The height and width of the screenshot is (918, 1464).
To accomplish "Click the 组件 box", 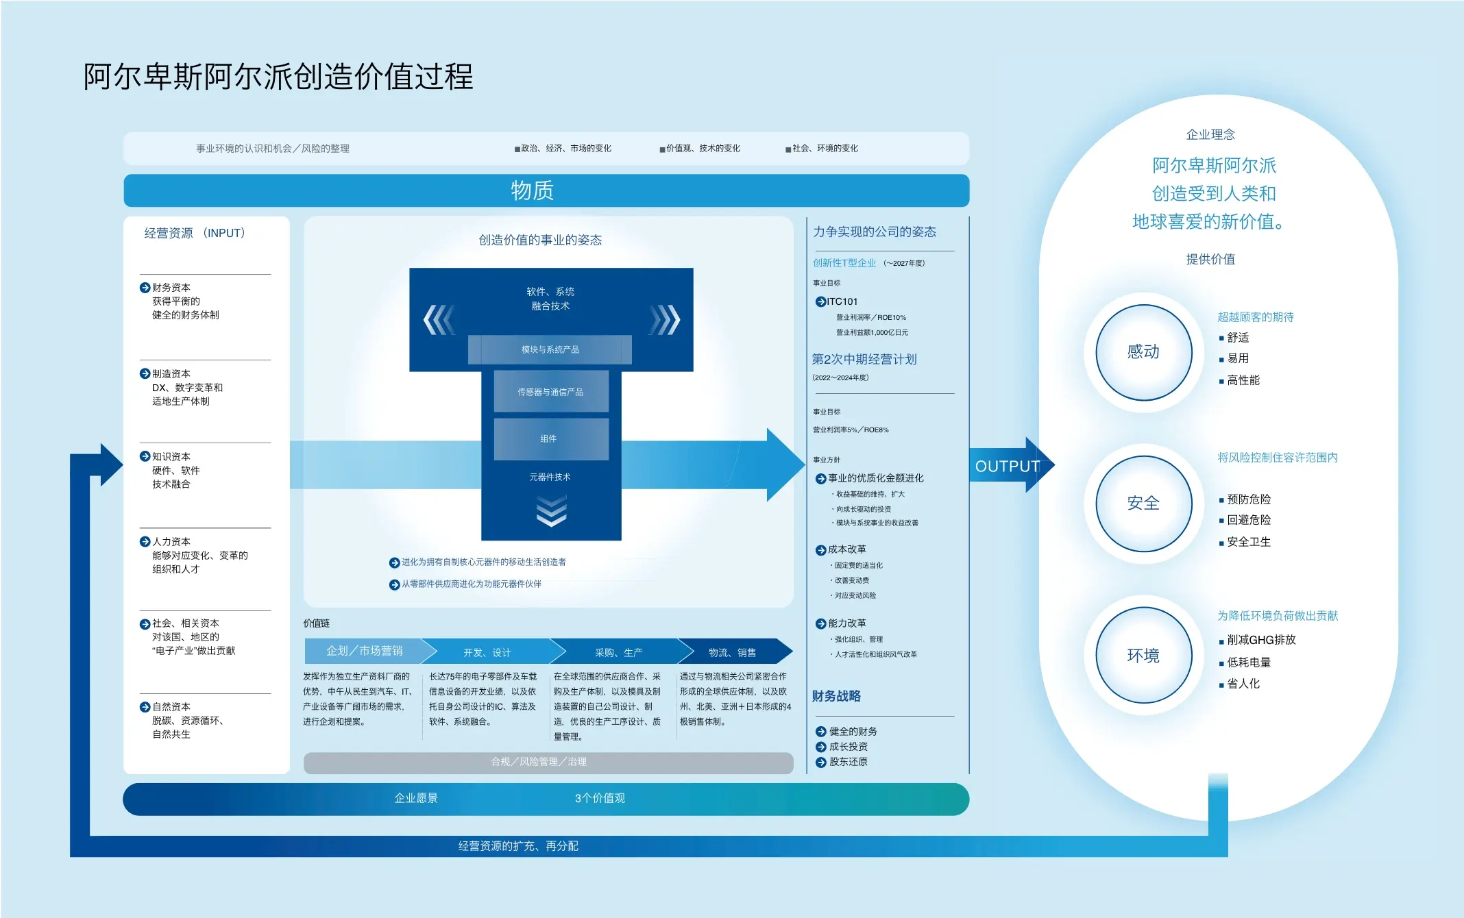I will 551,439.
